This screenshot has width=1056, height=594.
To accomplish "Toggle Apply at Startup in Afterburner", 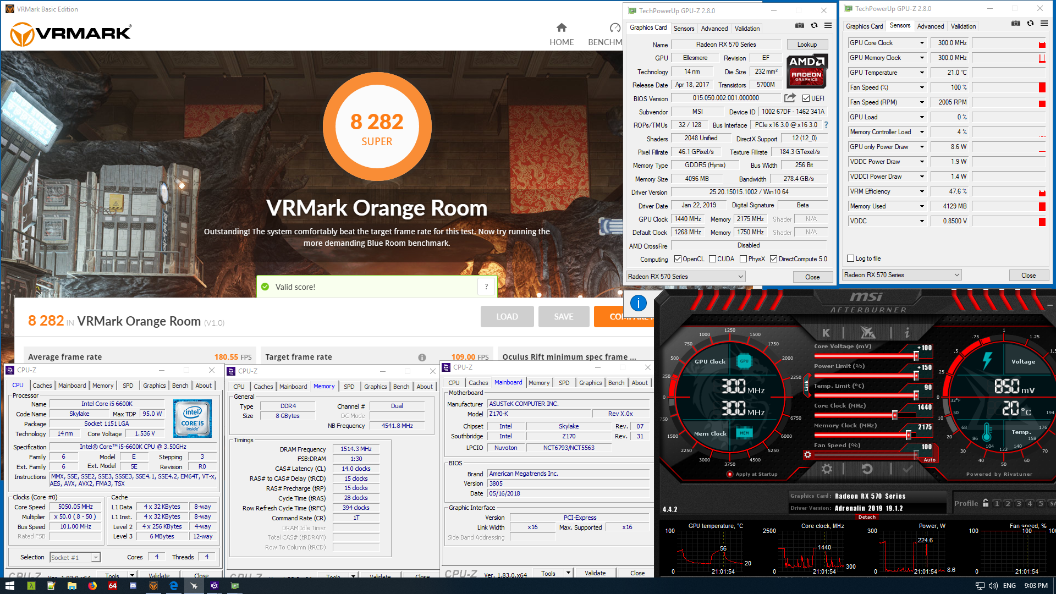I will click(x=730, y=474).
